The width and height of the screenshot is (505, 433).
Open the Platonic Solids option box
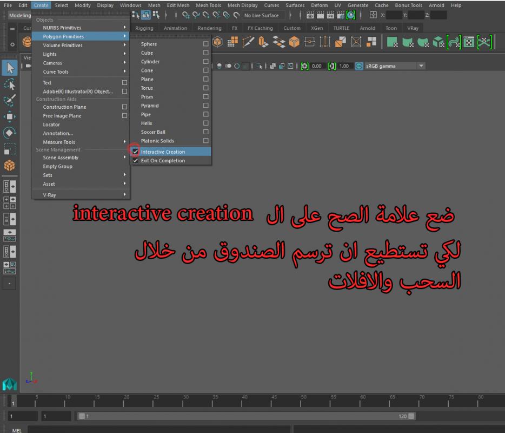[x=206, y=141]
